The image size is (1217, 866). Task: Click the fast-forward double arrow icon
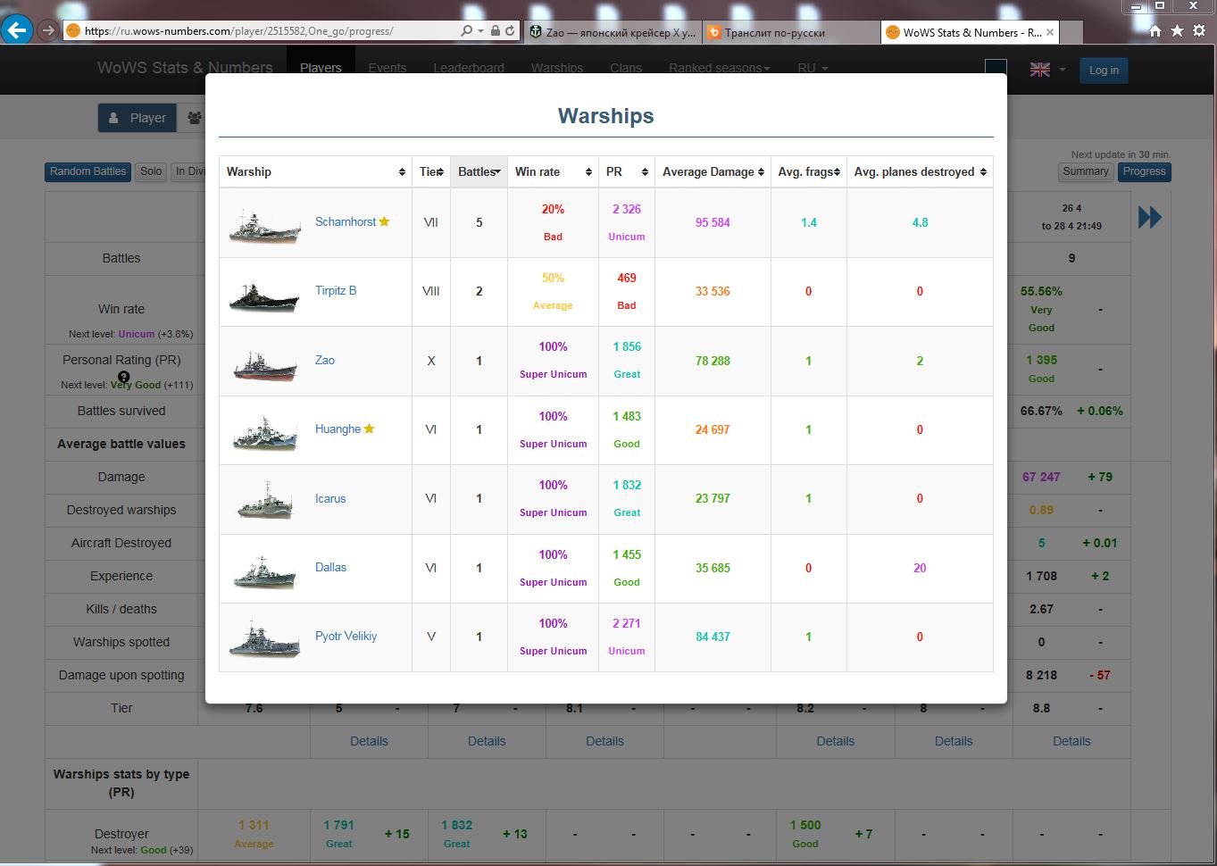(x=1150, y=217)
